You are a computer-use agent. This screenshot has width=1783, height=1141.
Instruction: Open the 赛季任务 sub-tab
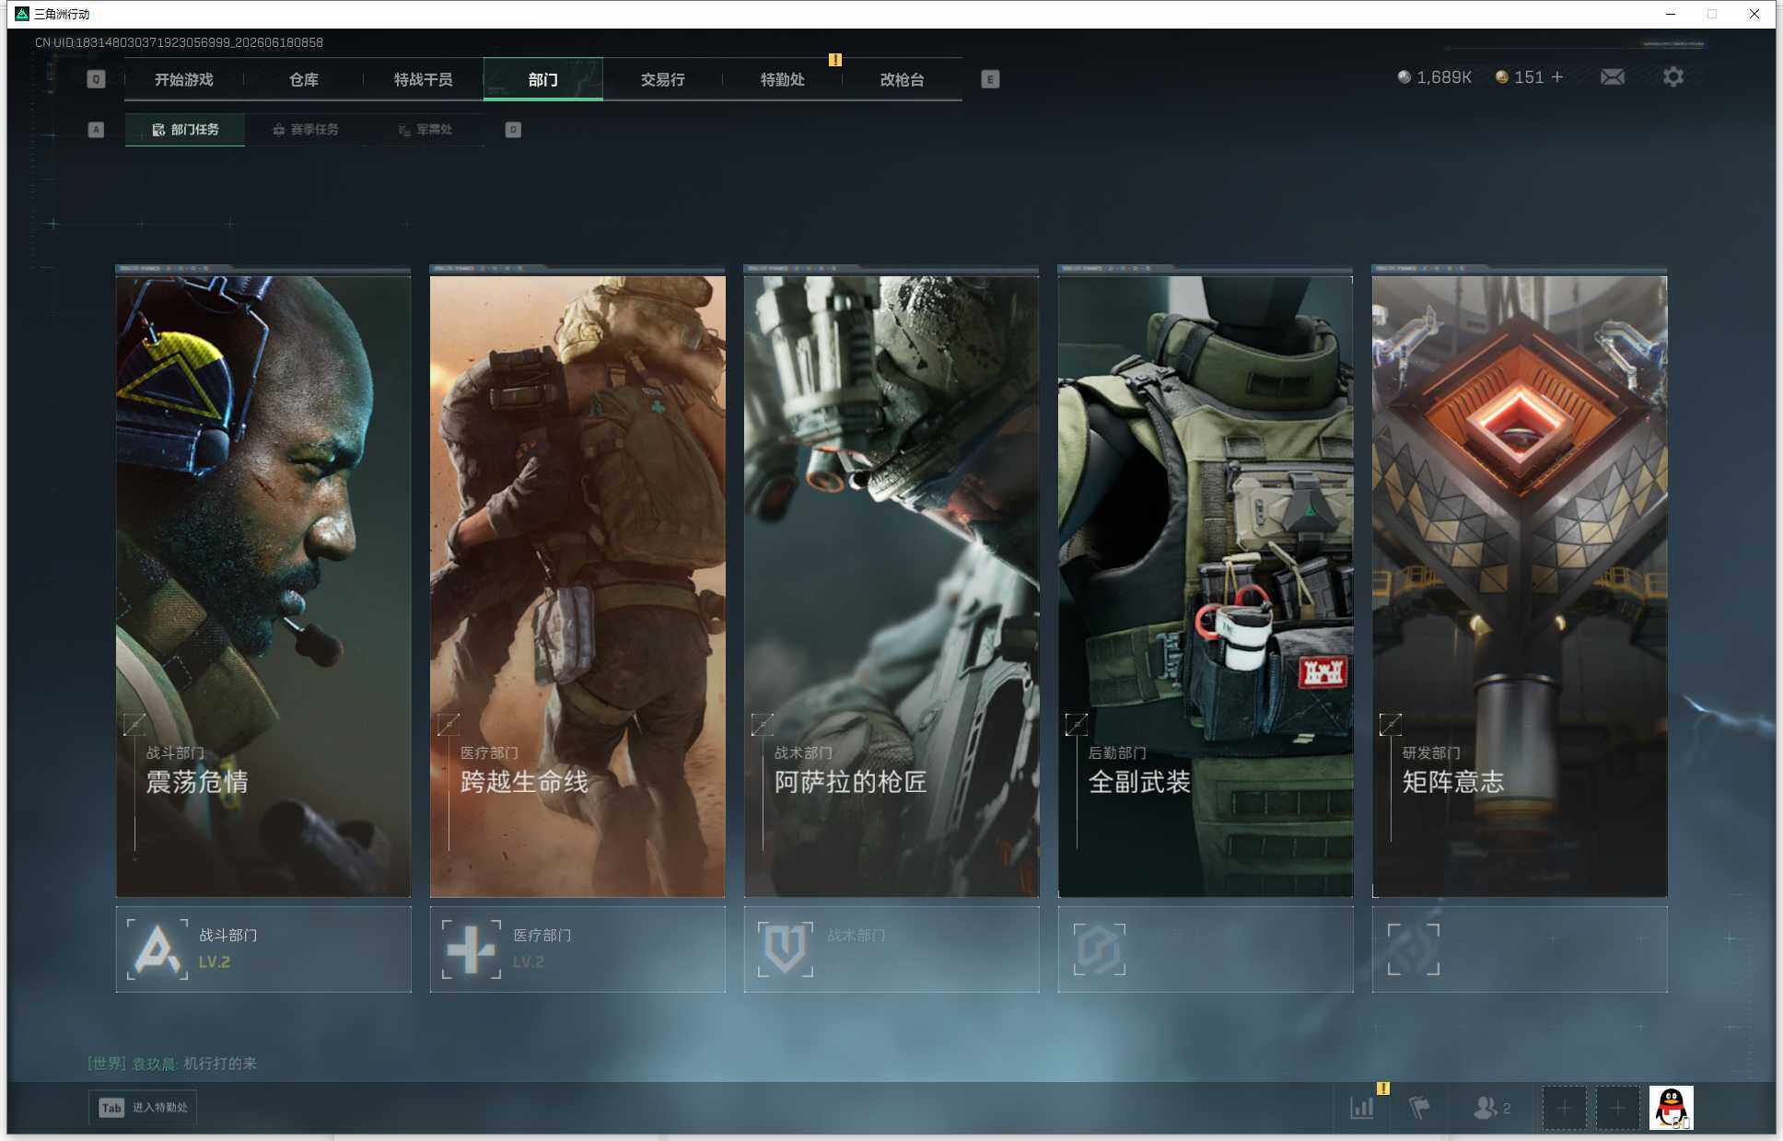coord(305,130)
